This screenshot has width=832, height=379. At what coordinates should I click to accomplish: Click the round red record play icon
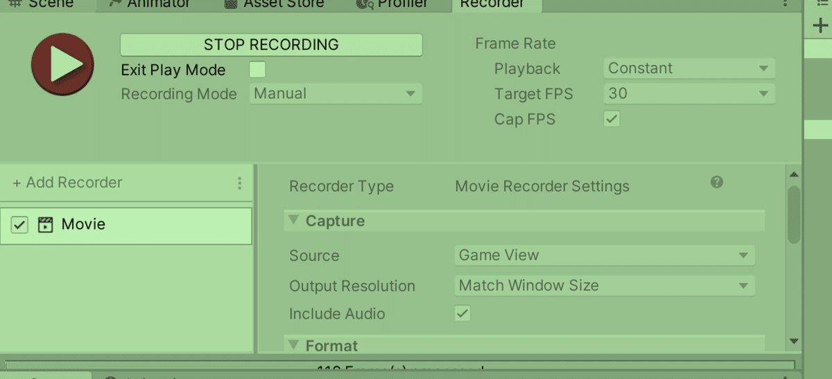62,64
